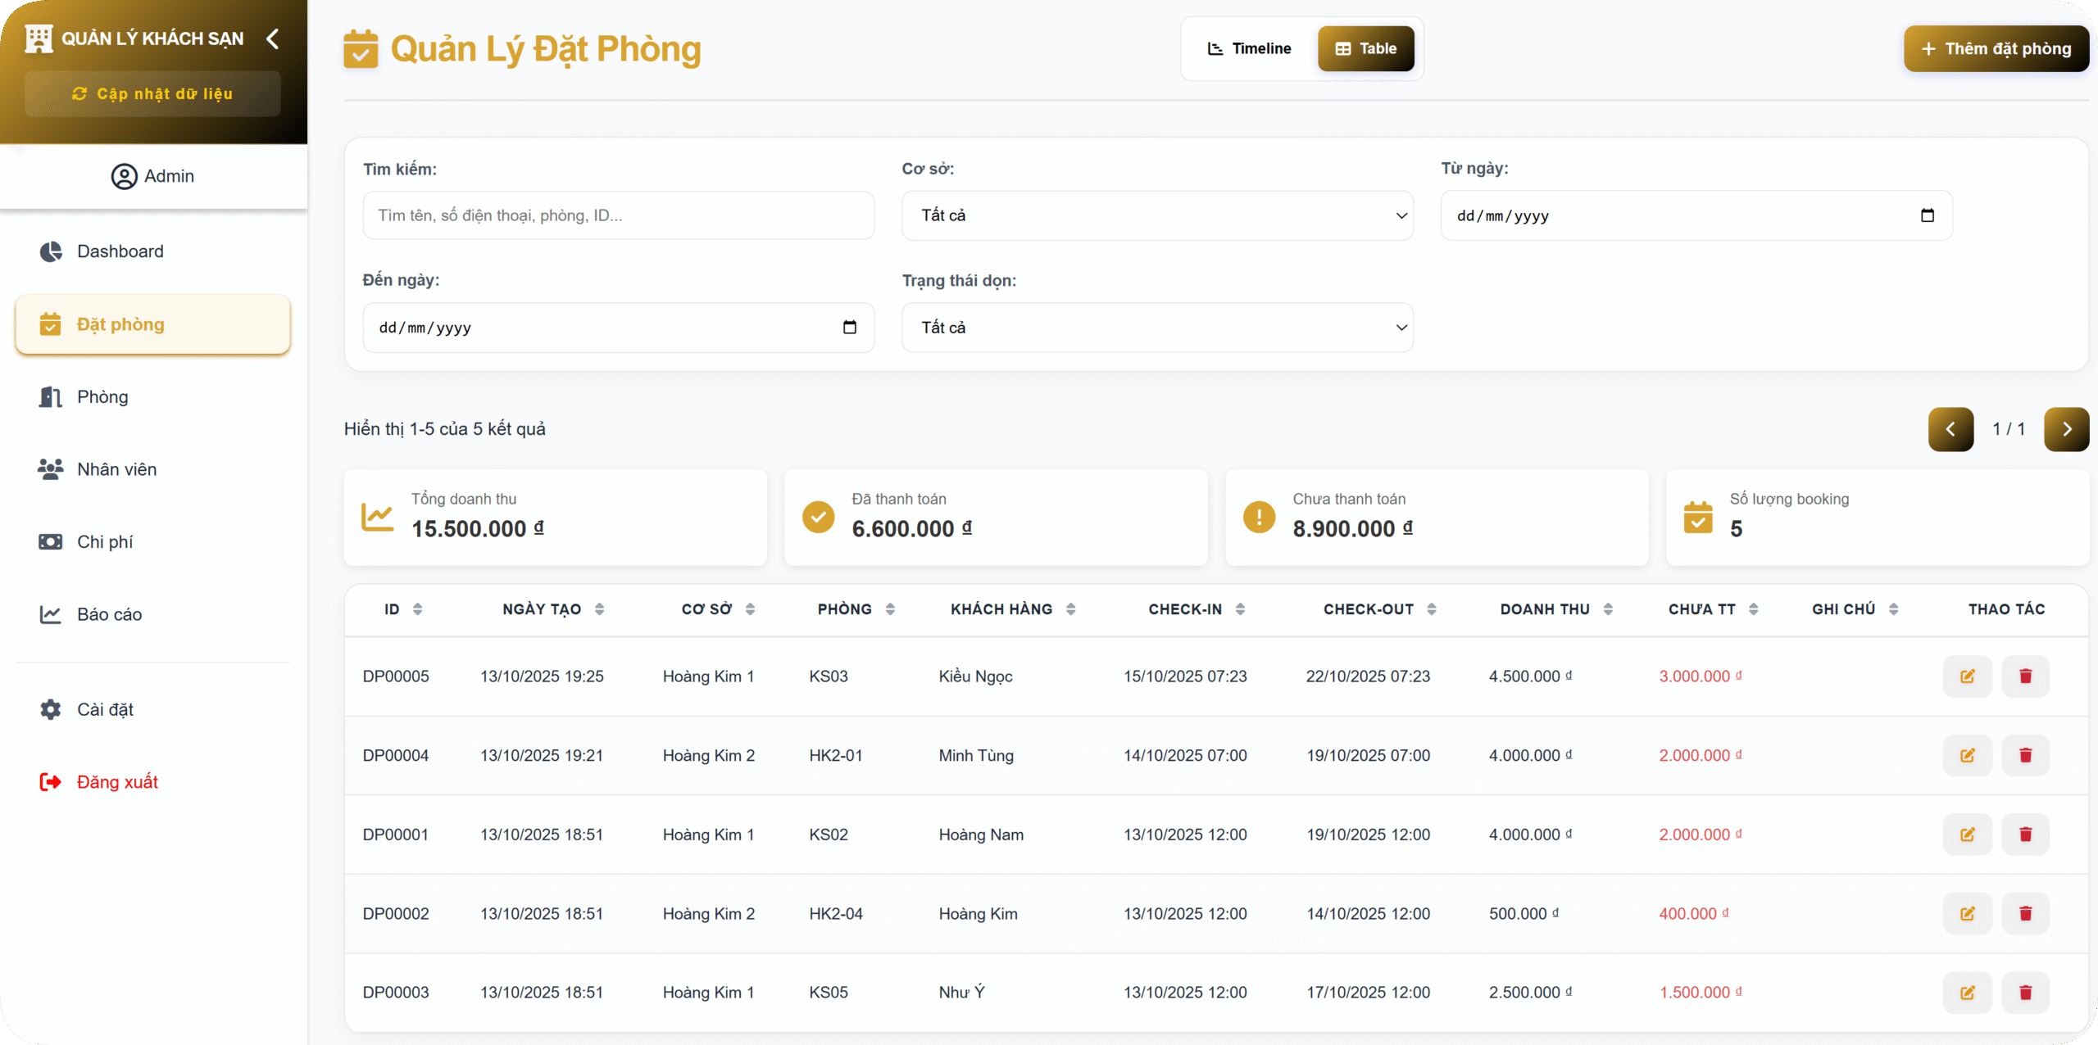2098x1045 pixels.
Task: Switch to Timeline view
Action: pos(1250,49)
